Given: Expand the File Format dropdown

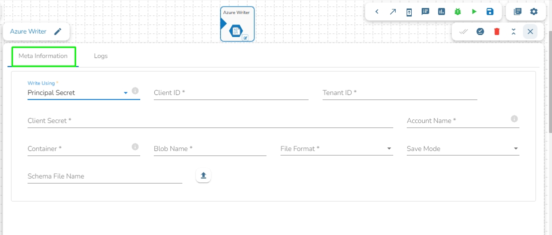Looking at the screenshot, I should pos(337,148).
